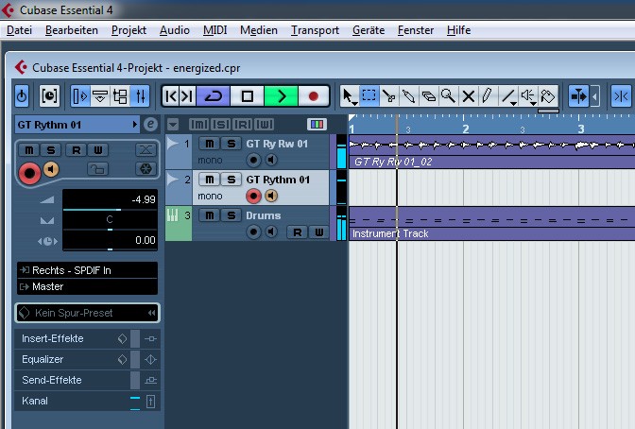
Task: Select the Line tool
Action: point(507,96)
